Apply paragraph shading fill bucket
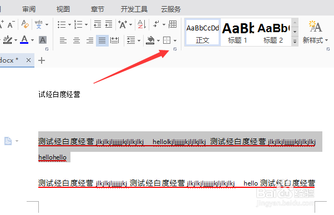334x215 pixels. (x=150, y=40)
